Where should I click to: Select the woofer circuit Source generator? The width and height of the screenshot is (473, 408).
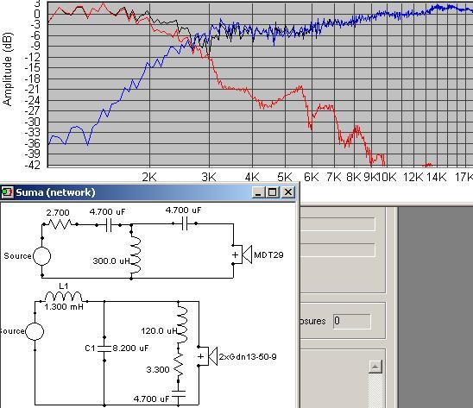point(35,331)
